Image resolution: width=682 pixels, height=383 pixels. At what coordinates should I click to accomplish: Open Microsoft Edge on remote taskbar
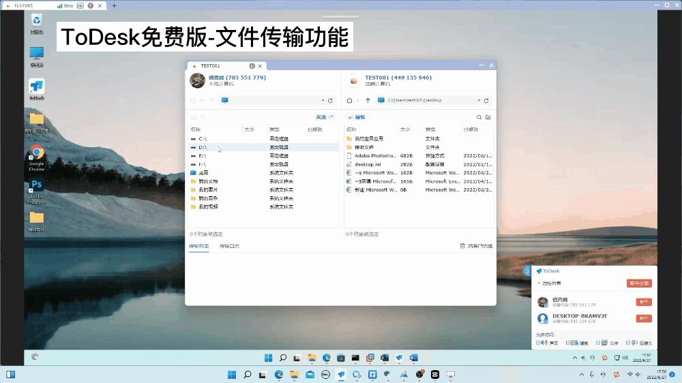326,358
